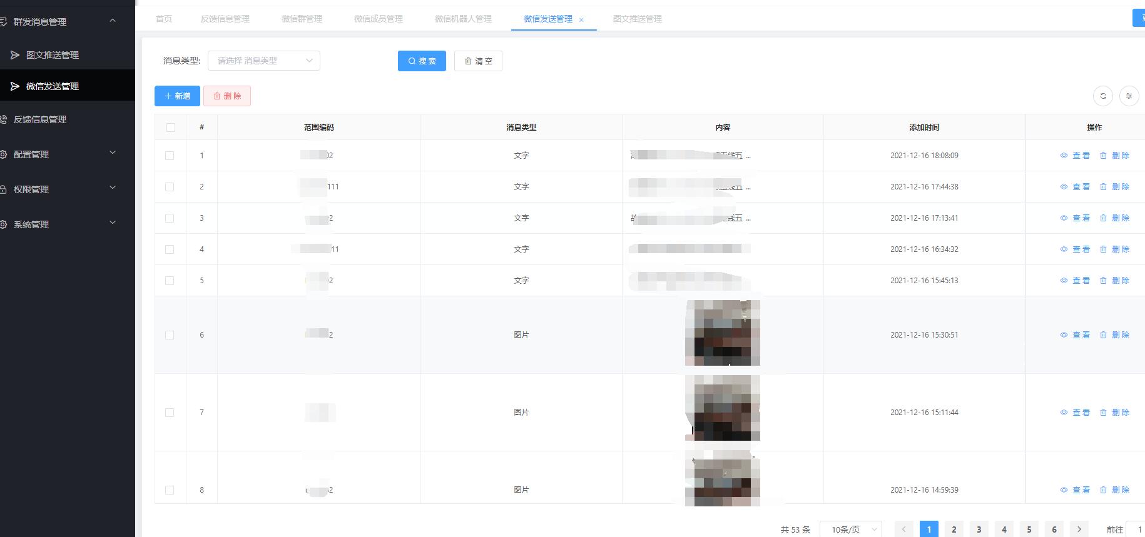The image size is (1145, 537).
Task: Switch to the 反馈信息管理 tab
Action: pos(225,19)
